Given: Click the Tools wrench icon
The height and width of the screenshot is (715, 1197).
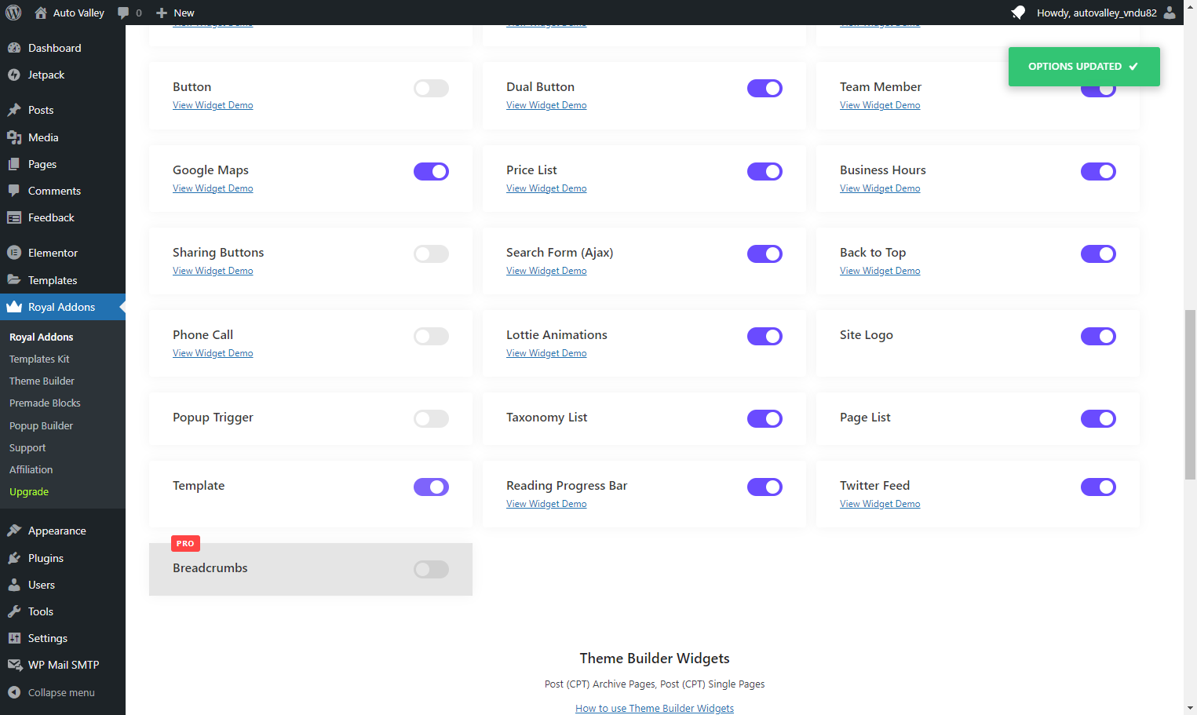Looking at the screenshot, I should (x=14, y=611).
